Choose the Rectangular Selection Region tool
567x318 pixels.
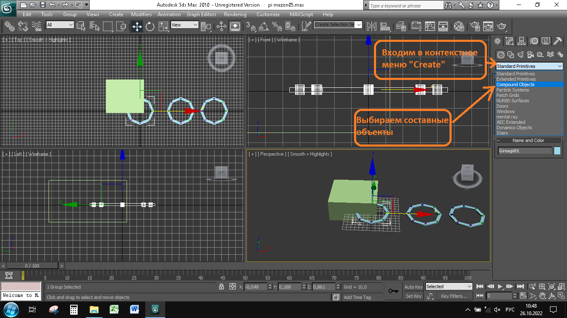click(108, 26)
